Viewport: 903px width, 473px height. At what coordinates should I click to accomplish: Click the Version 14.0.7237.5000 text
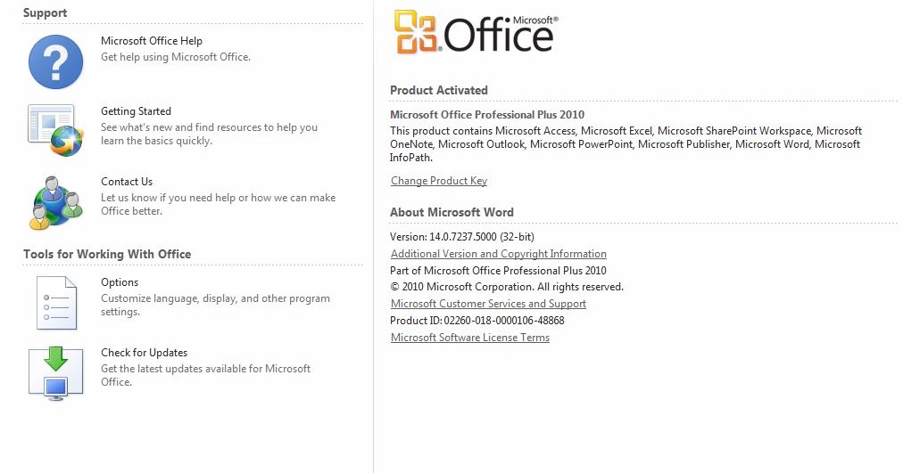(x=462, y=237)
